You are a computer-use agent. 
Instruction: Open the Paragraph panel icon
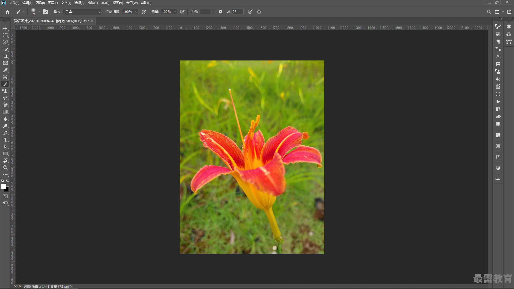(x=498, y=41)
